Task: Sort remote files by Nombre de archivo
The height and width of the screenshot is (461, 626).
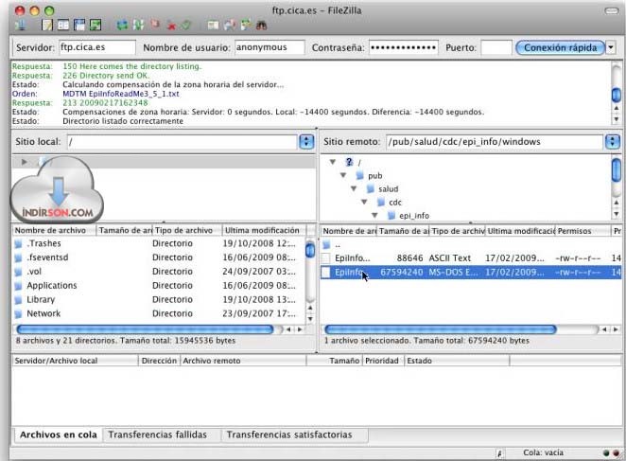Action: pos(349,231)
